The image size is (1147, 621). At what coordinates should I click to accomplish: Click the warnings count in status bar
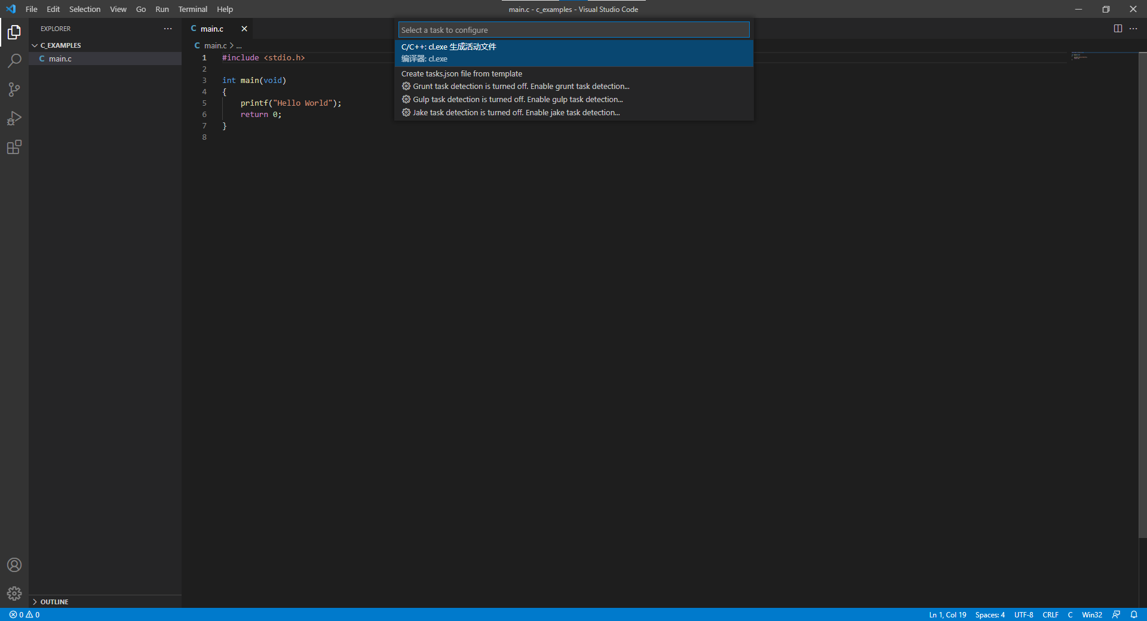[33, 614]
